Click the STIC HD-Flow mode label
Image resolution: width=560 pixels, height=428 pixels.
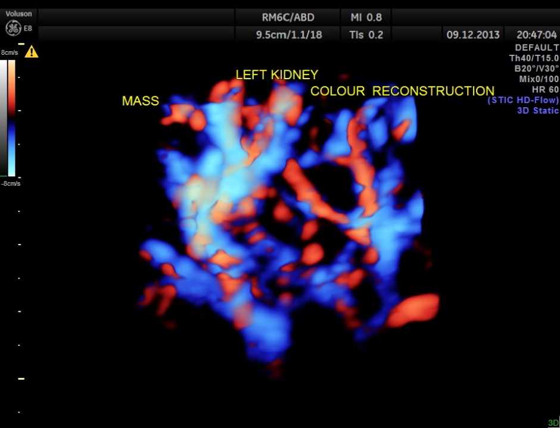pyautogui.click(x=524, y=99)
